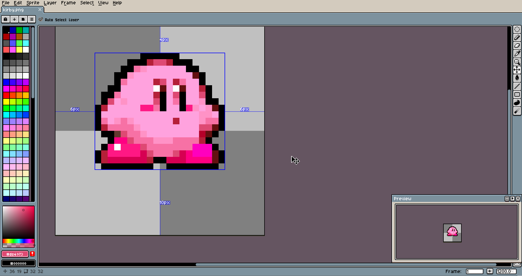Toggle the palette edit lock button

[5, 19]
